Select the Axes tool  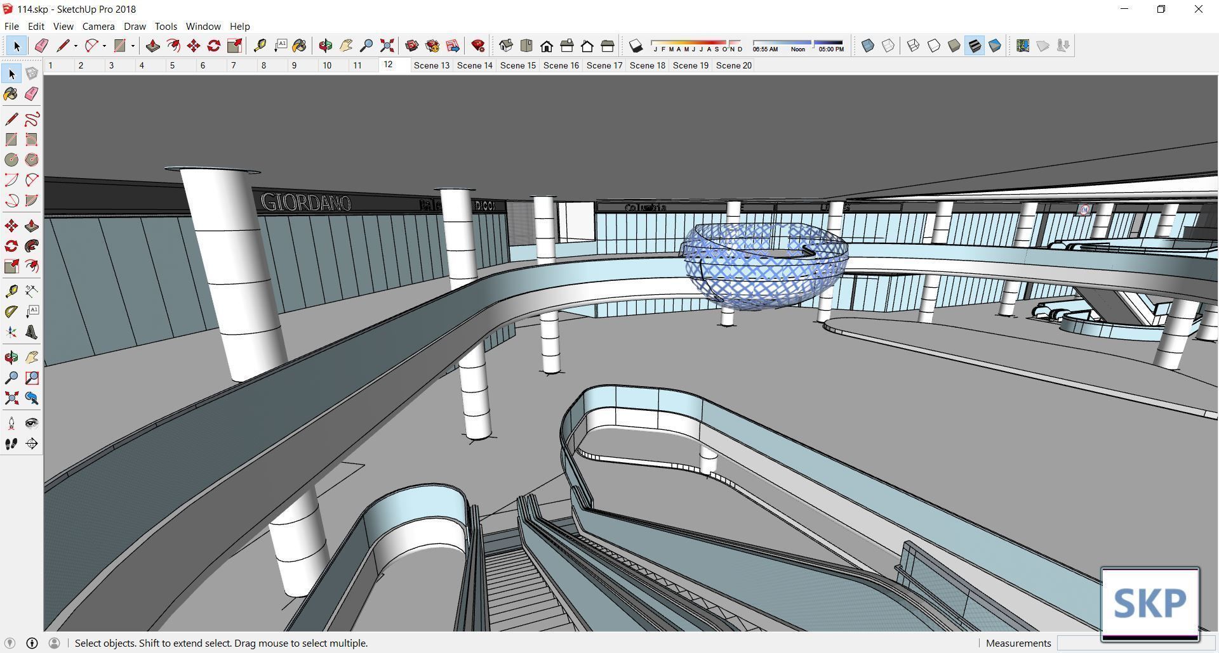point(11,332)
